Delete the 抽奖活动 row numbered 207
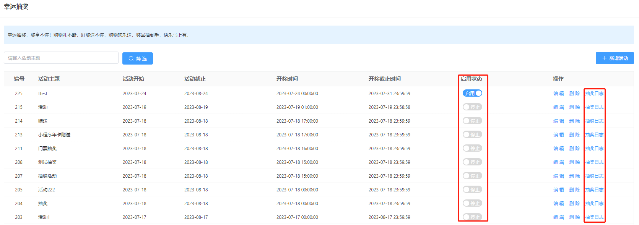 574,176
